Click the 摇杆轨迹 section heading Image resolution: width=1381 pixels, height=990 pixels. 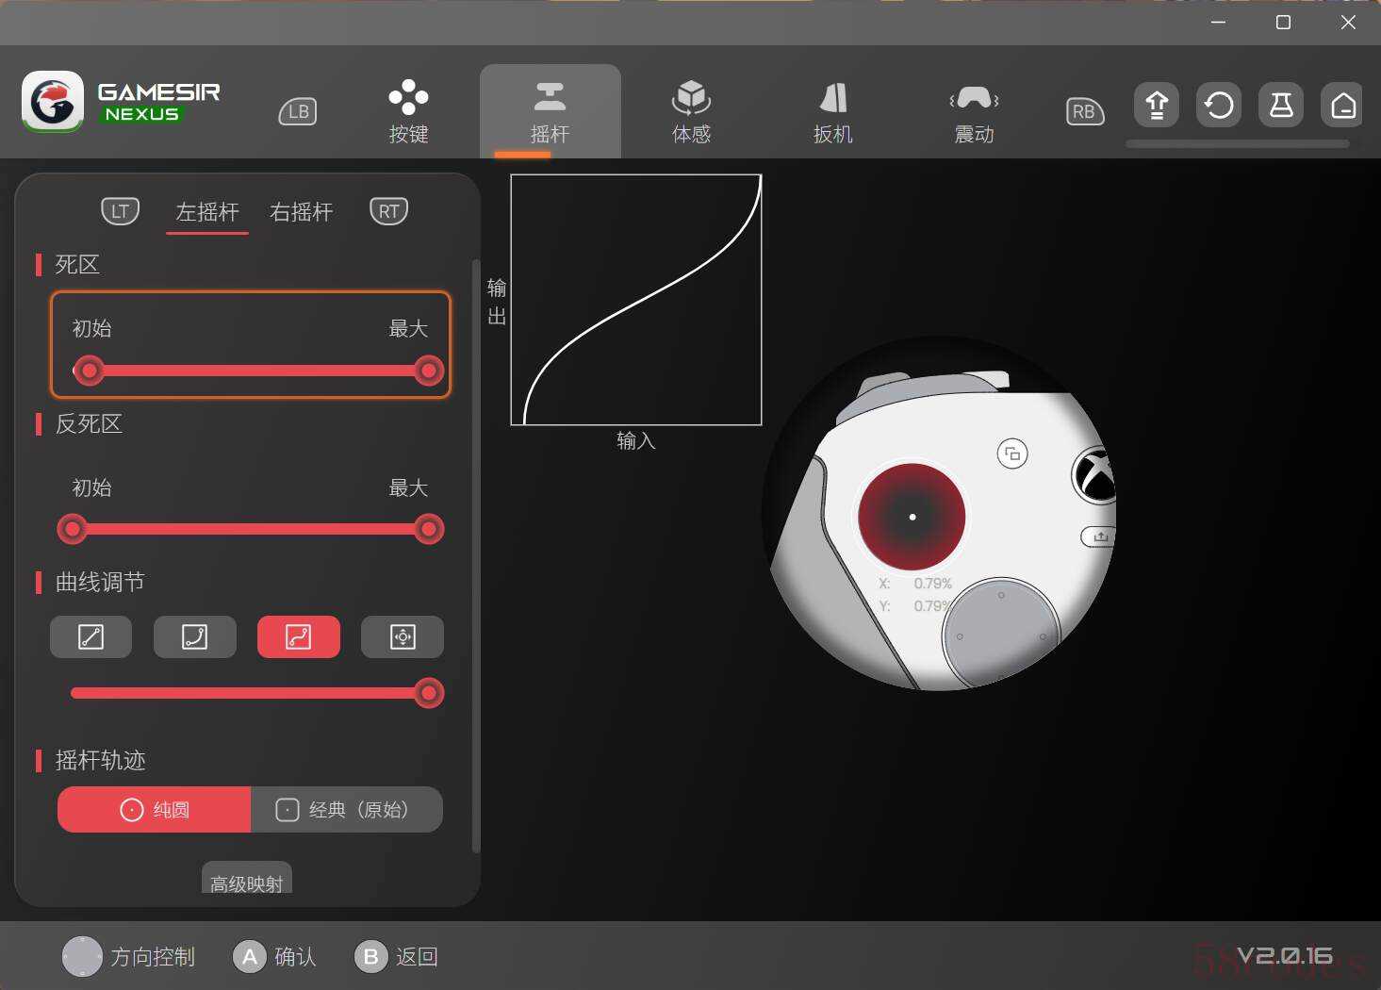100,761
